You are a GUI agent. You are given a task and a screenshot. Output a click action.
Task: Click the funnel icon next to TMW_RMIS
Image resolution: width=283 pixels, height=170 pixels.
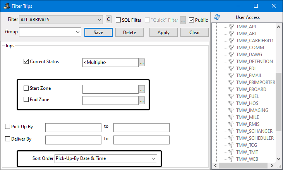coord(231,124)
